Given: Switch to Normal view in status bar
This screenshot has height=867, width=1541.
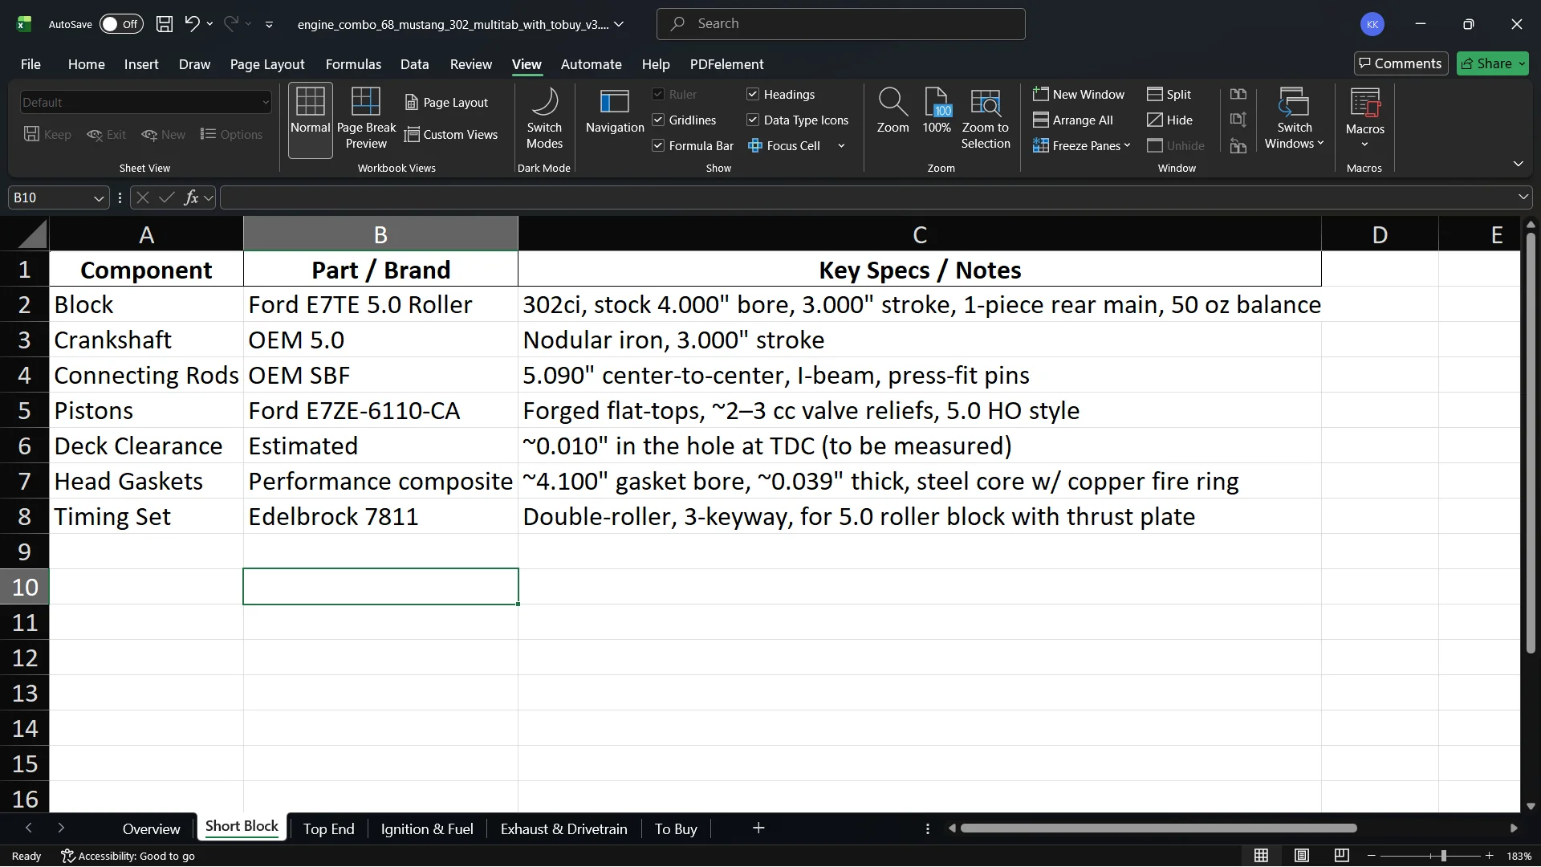Looking at the screenshot, I should tap(1262, 856).
